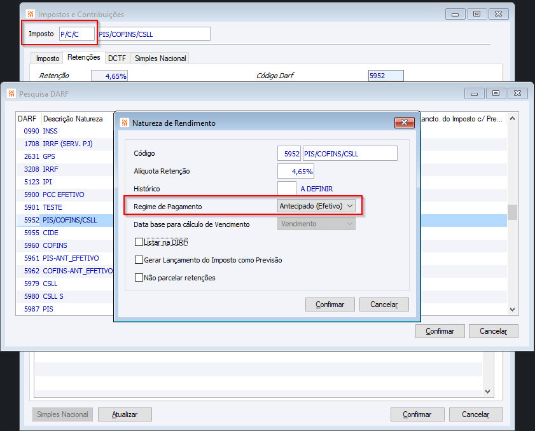
Task: Click scroll up arrow of DARF list
Action: click(x=512, y=118)
